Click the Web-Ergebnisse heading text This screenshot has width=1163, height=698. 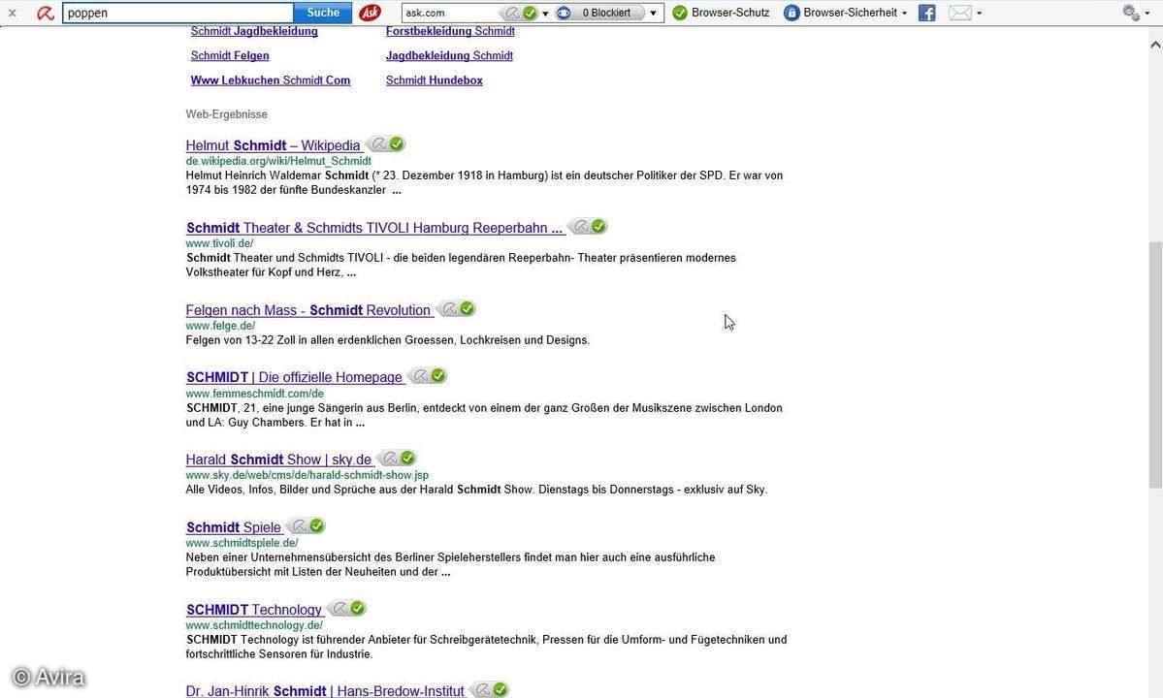(x=226, y=114)
